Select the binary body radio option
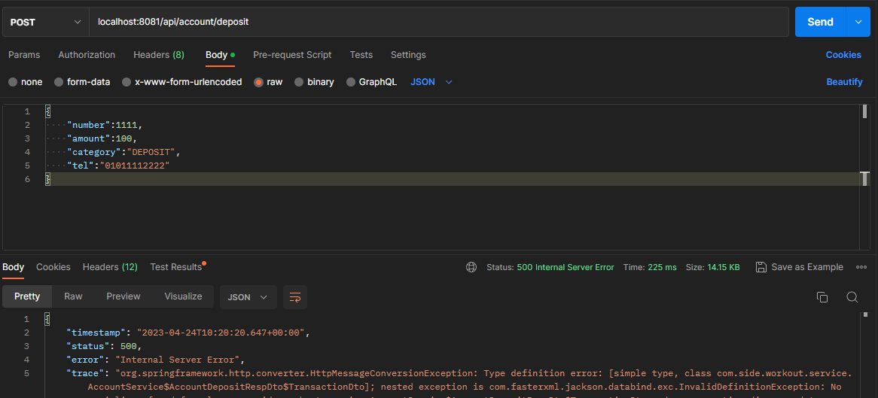 coord(298,82)
